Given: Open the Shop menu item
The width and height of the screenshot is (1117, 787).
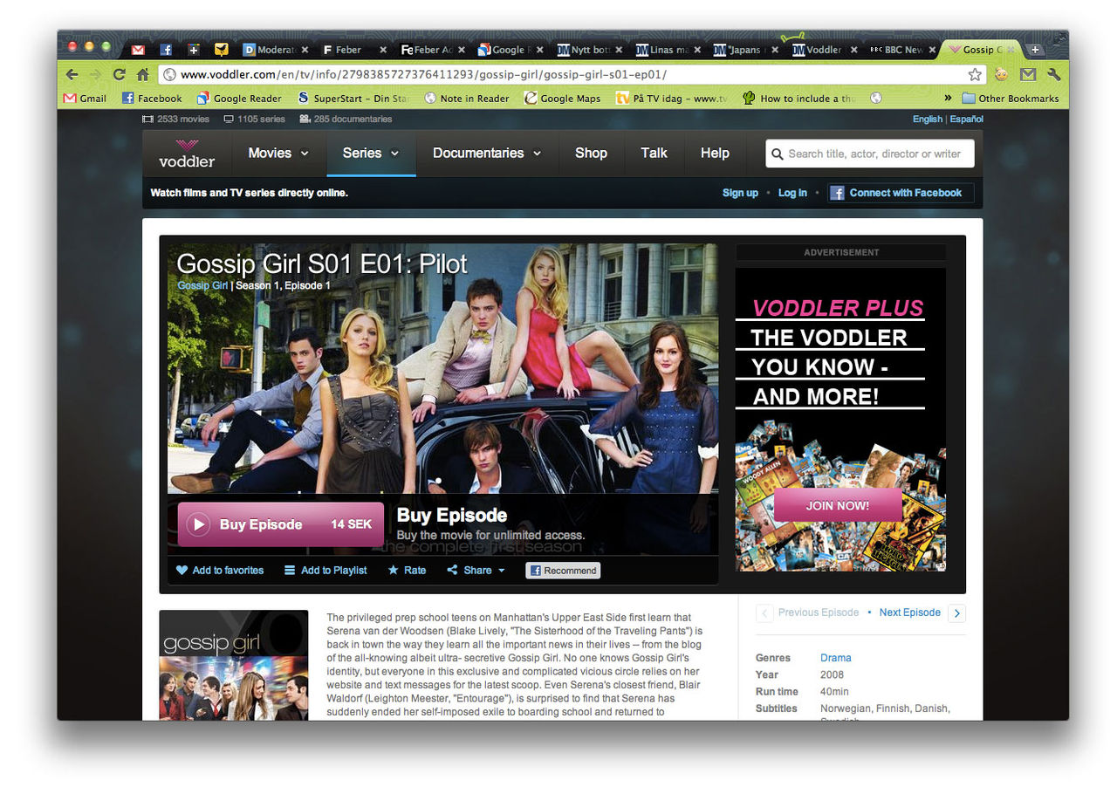Looking at the screenshot, I should pyautogui.click(x=591, y=153).
